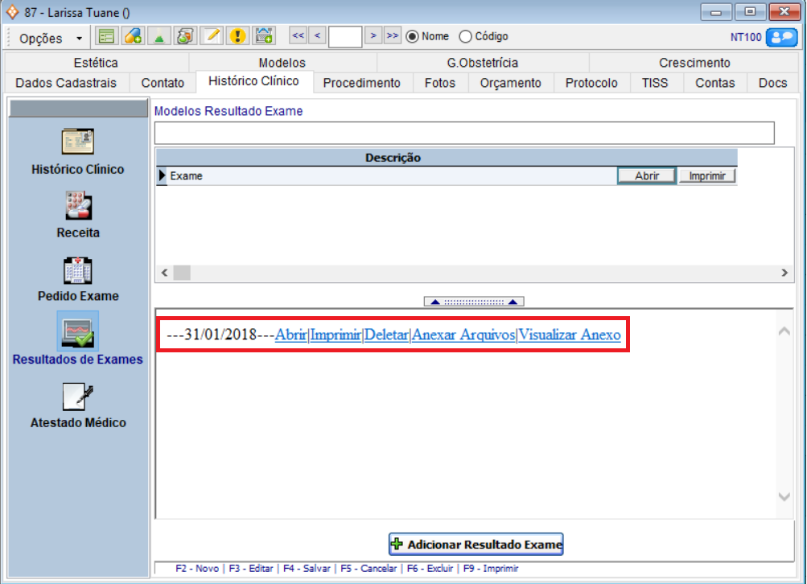Open the Orçamento tab
Screen dimensions: 807x584
(x=510, y=83)
